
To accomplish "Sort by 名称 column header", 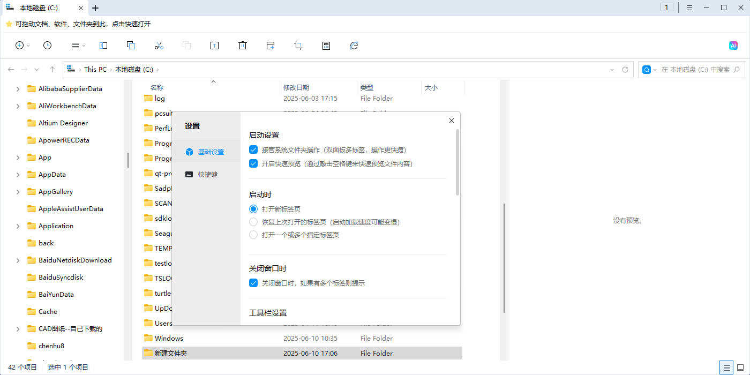I will point(157,88).
